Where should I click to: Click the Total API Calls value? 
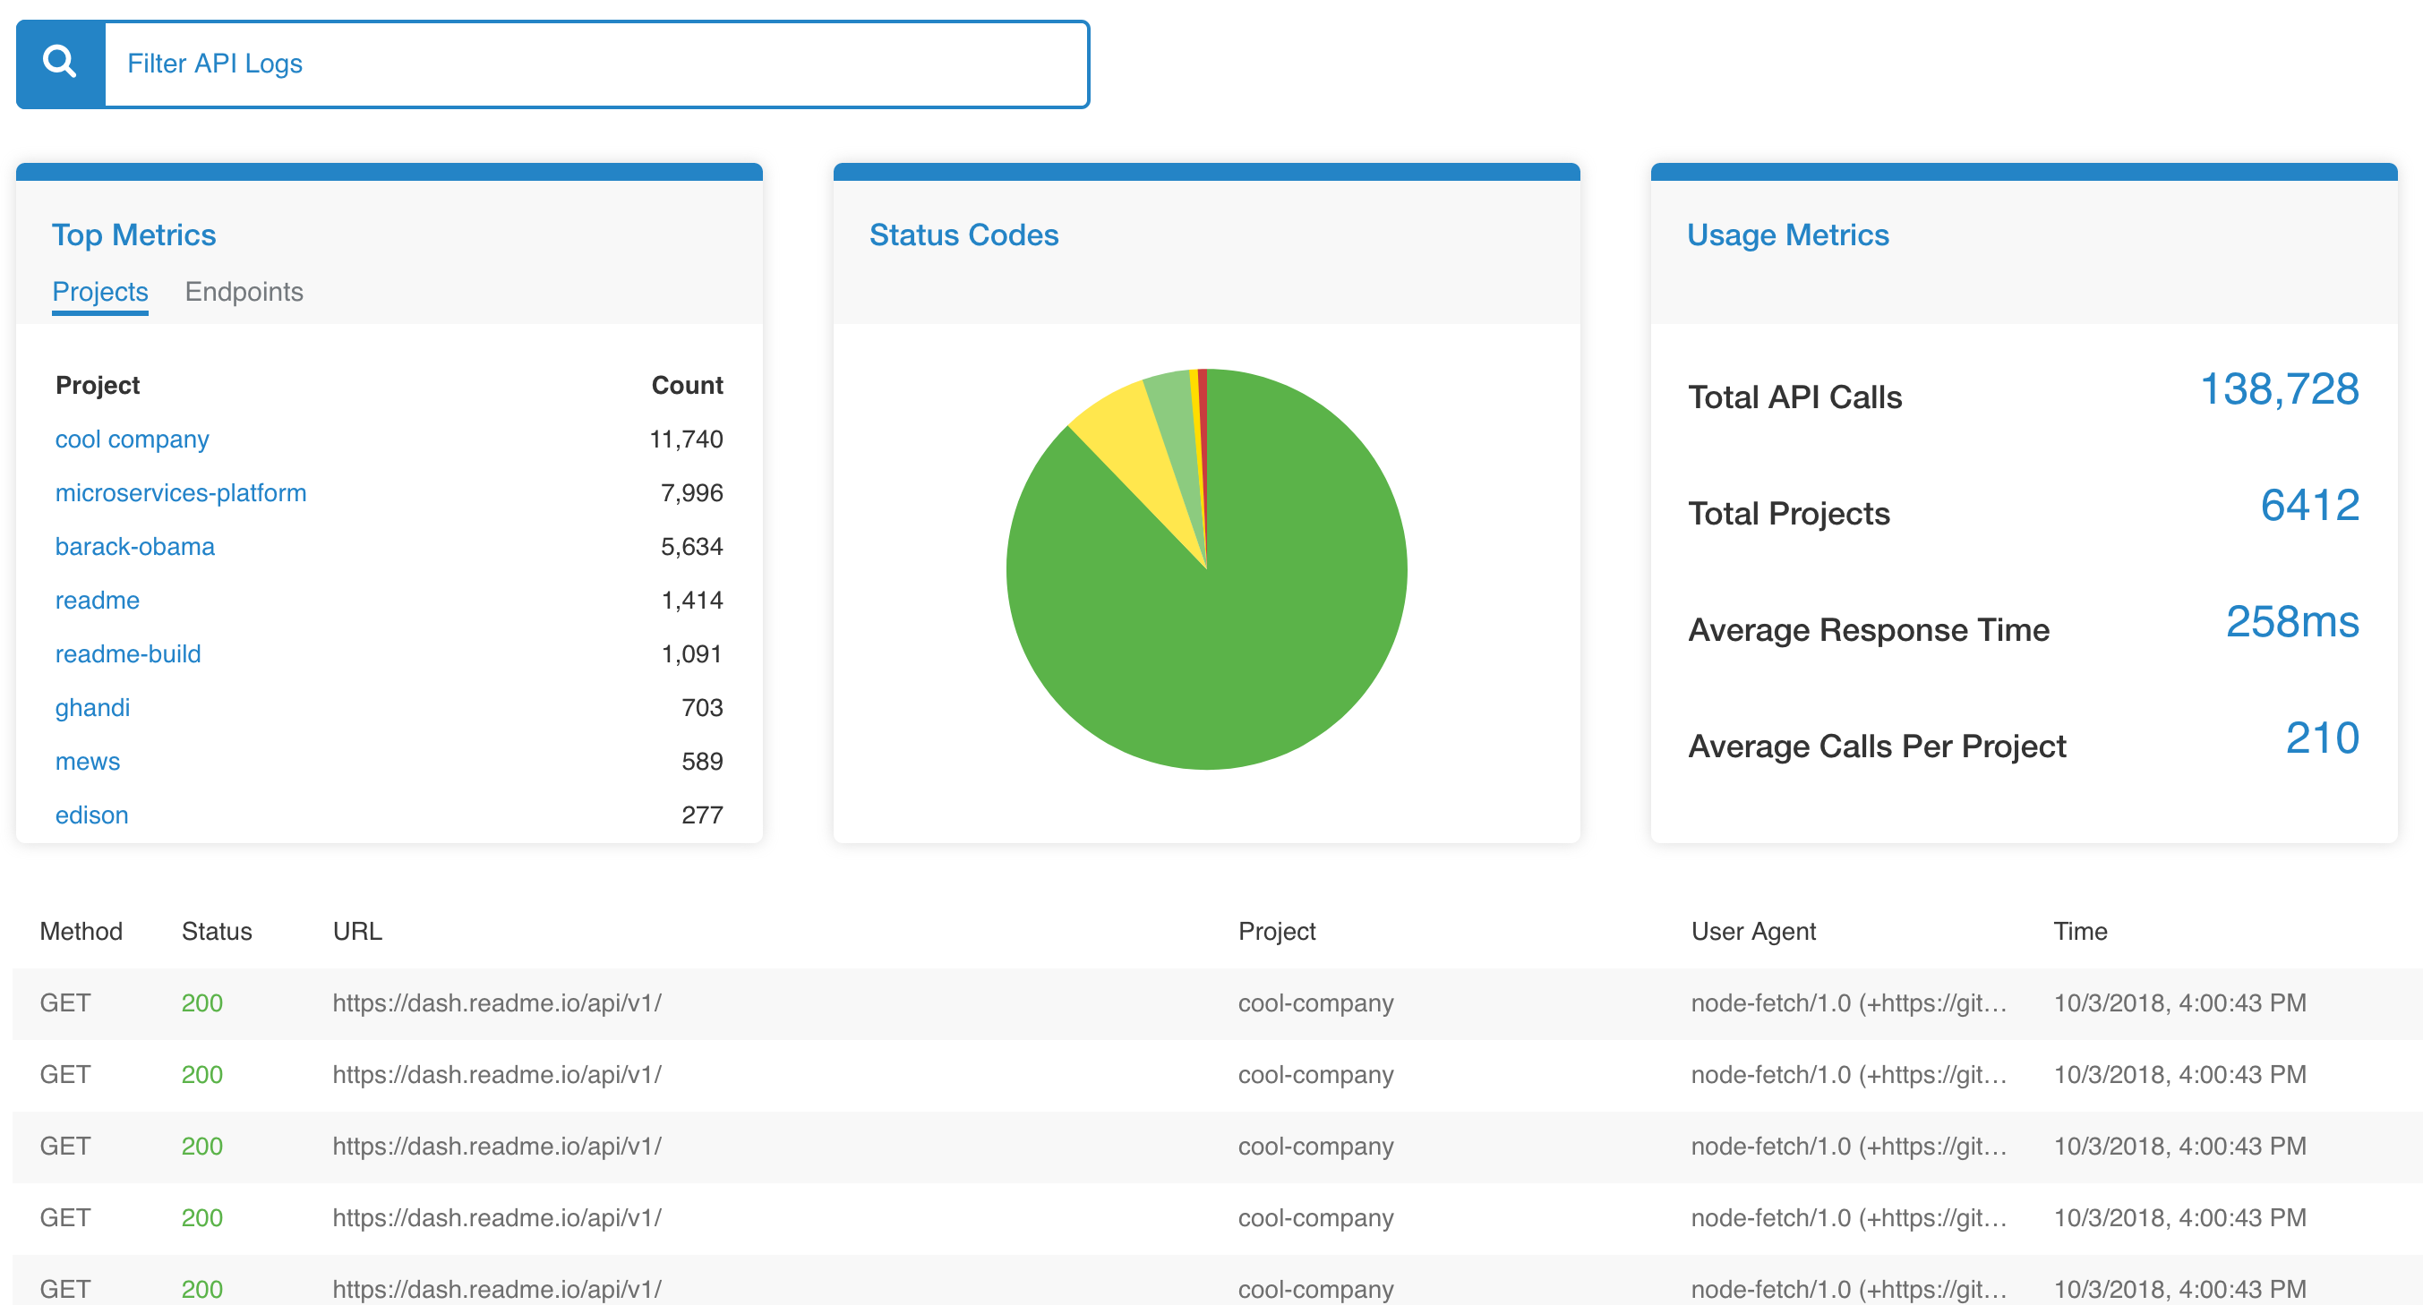2278,389
